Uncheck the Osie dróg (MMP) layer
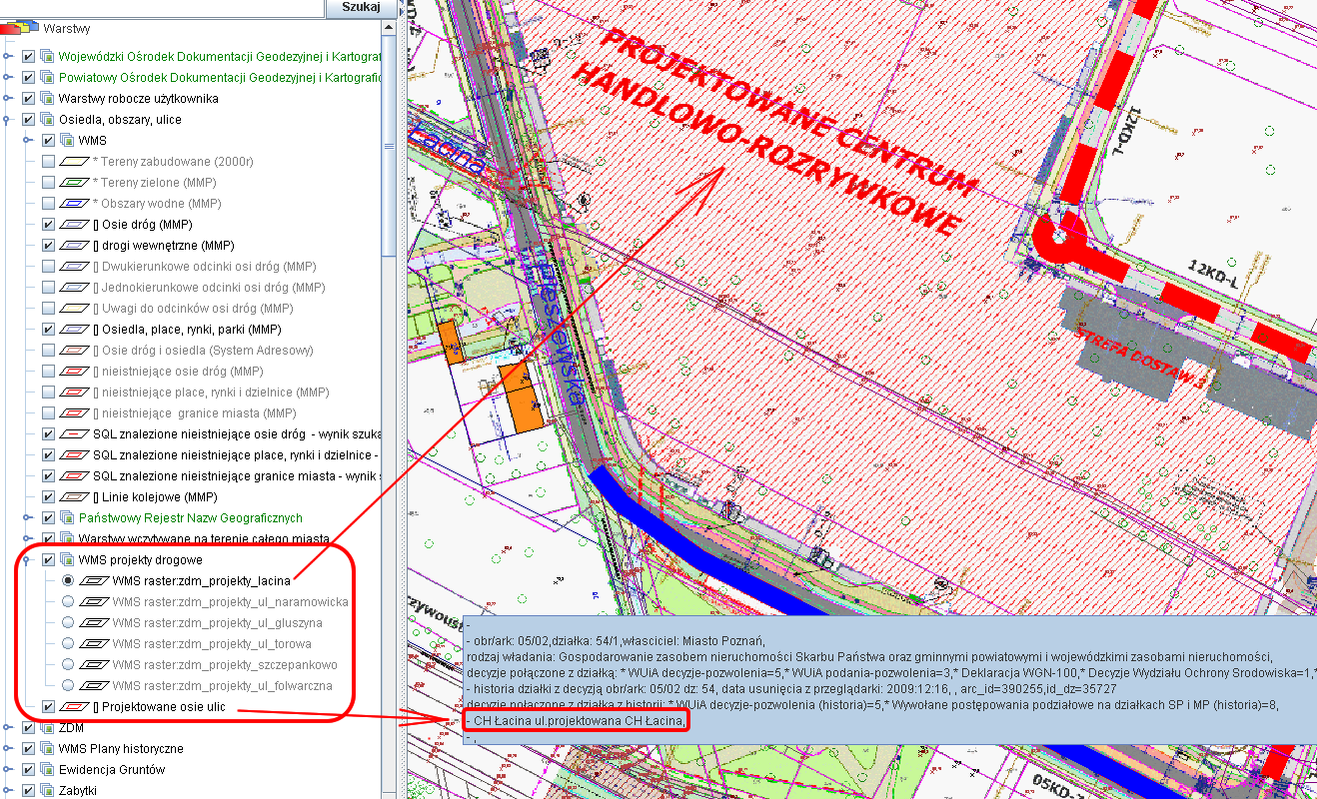 click(48, 225)
